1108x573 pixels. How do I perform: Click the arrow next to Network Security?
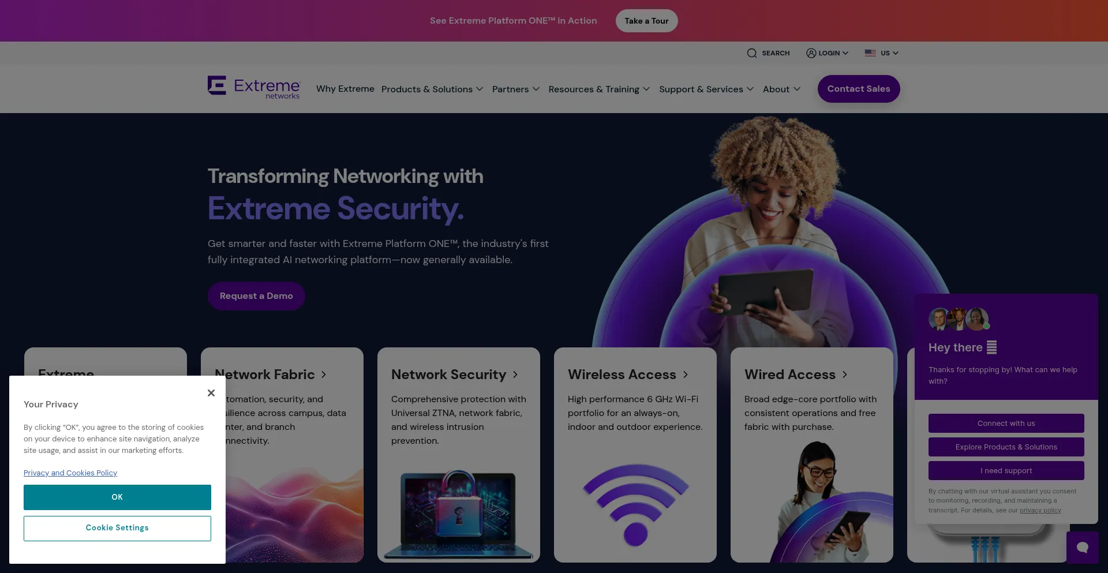pyautogui.click(x=515, y=375)
